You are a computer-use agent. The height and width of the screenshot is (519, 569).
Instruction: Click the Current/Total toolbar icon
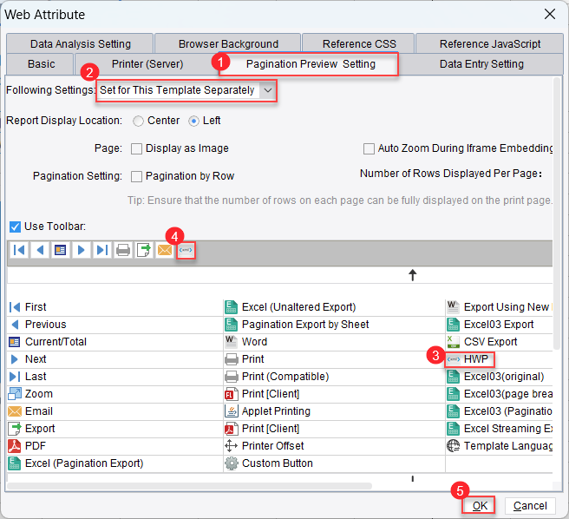(x=60, y=250)
